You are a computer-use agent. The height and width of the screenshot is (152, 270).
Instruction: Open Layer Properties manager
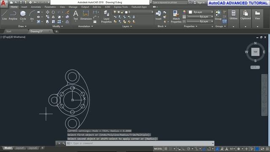[x=106, y=16]
